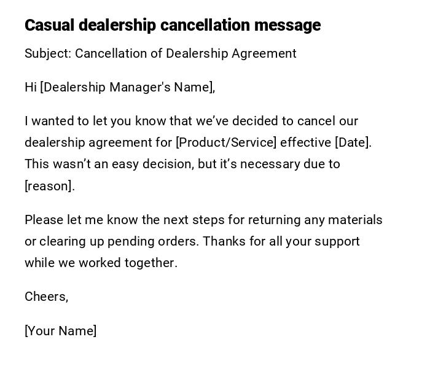The image size is (430, 369).
Task: Click the heading "Casual dealership cancellation message"
Action: pos(173,25)
